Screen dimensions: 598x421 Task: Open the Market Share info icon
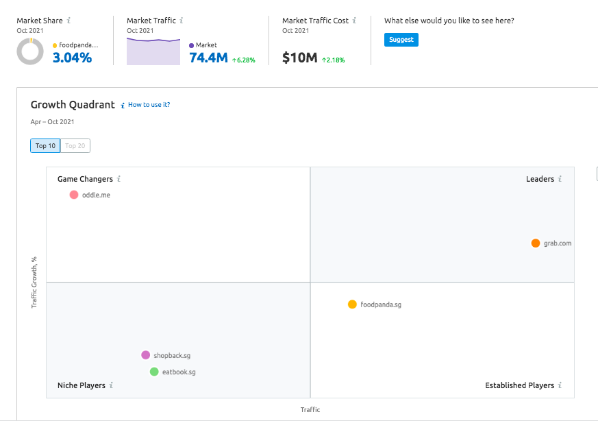[x=68, y=21]
